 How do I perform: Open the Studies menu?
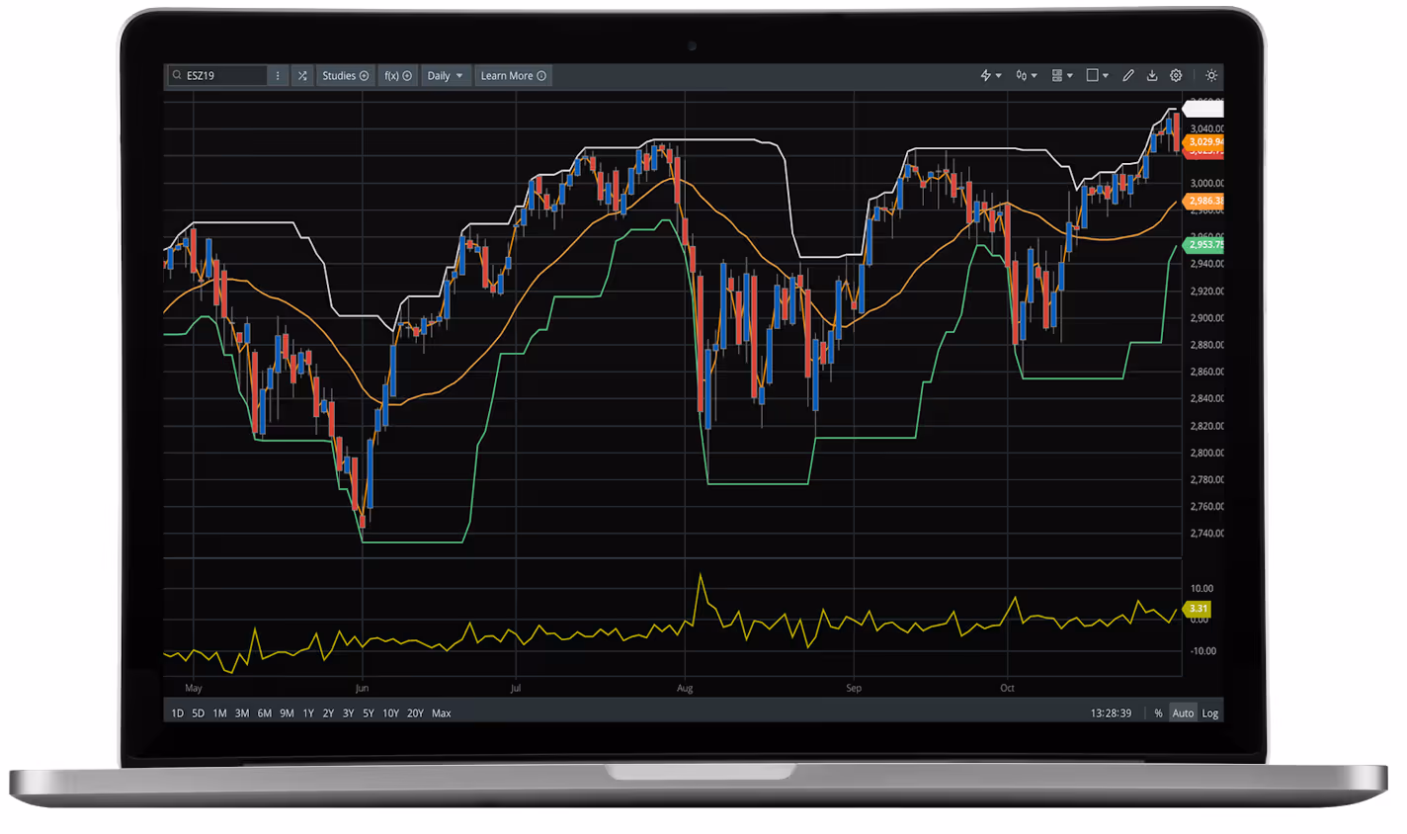[345, 75]
